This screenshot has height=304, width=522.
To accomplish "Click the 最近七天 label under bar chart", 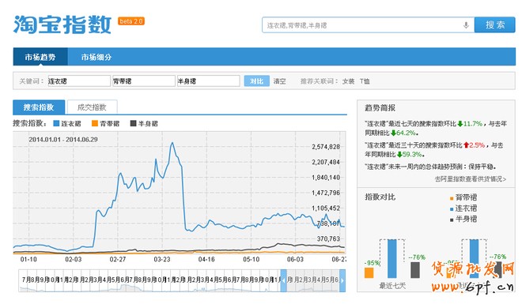I will [x=392, y=286].
